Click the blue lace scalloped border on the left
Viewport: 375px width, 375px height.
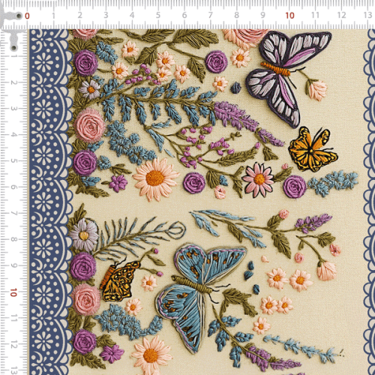click(x=49, y=202)
